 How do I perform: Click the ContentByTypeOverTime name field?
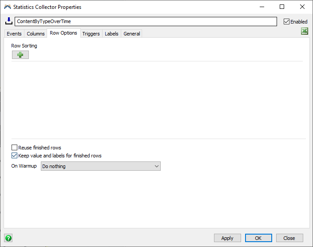click(146, 21)
